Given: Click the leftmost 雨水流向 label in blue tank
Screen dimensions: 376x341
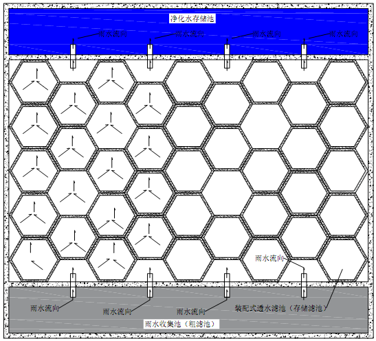Looking at the screenshot, I should click(x=113, y=34).
